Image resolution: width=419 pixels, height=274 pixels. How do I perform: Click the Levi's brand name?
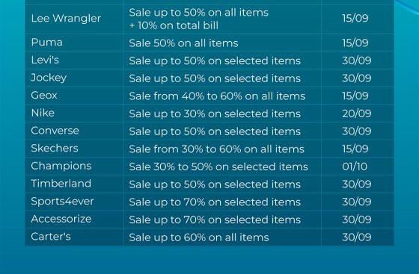(x=45, y=60)
